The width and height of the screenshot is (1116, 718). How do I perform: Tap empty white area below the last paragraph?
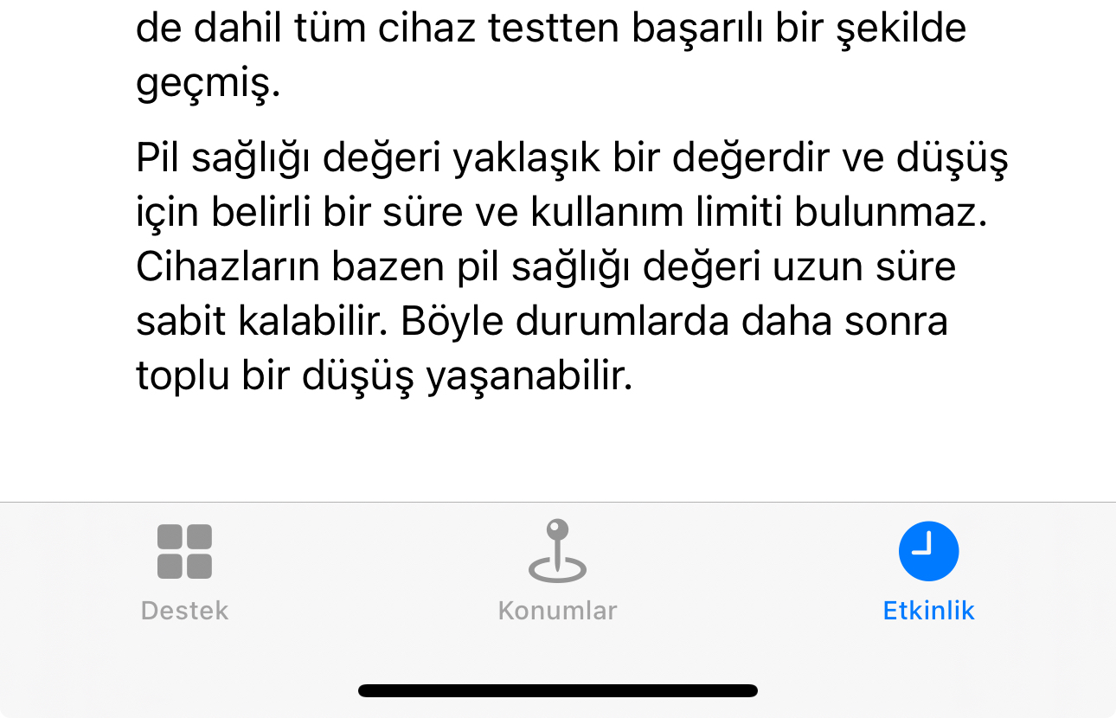coord(558,450)
